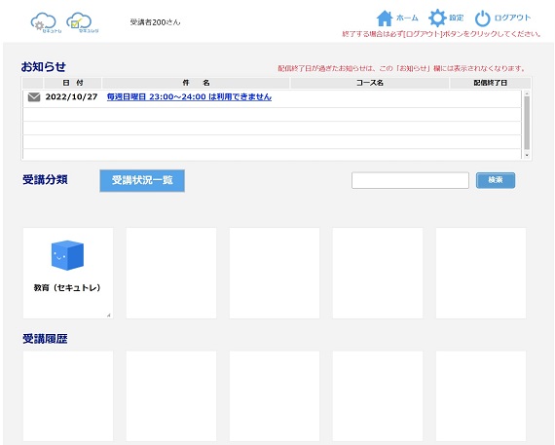
Task: Open 設定 gear icon
Action: pos(437,19)
